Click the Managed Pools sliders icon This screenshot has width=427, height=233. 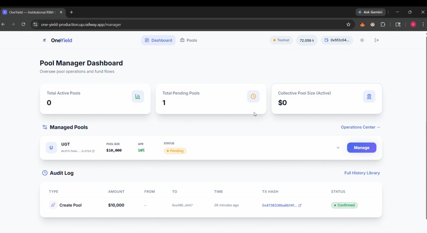click(x=45, y=127)
